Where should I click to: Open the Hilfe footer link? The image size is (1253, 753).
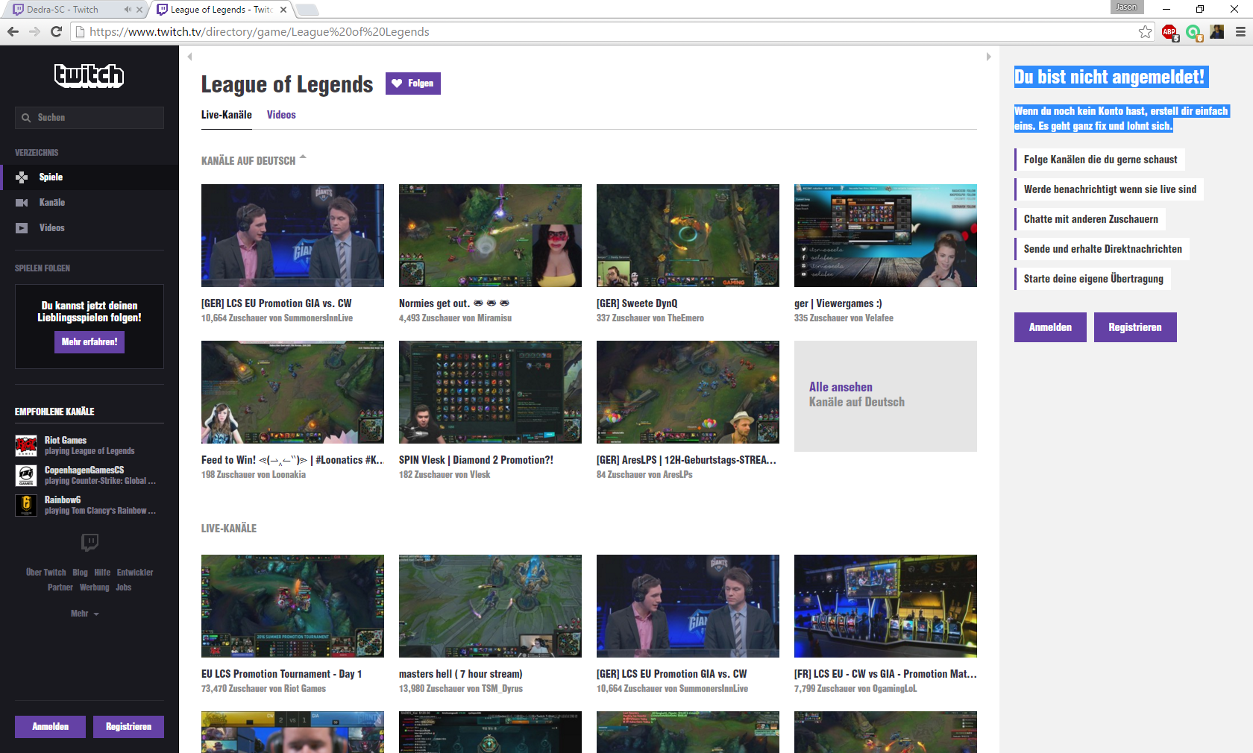(x=102, y=573)
